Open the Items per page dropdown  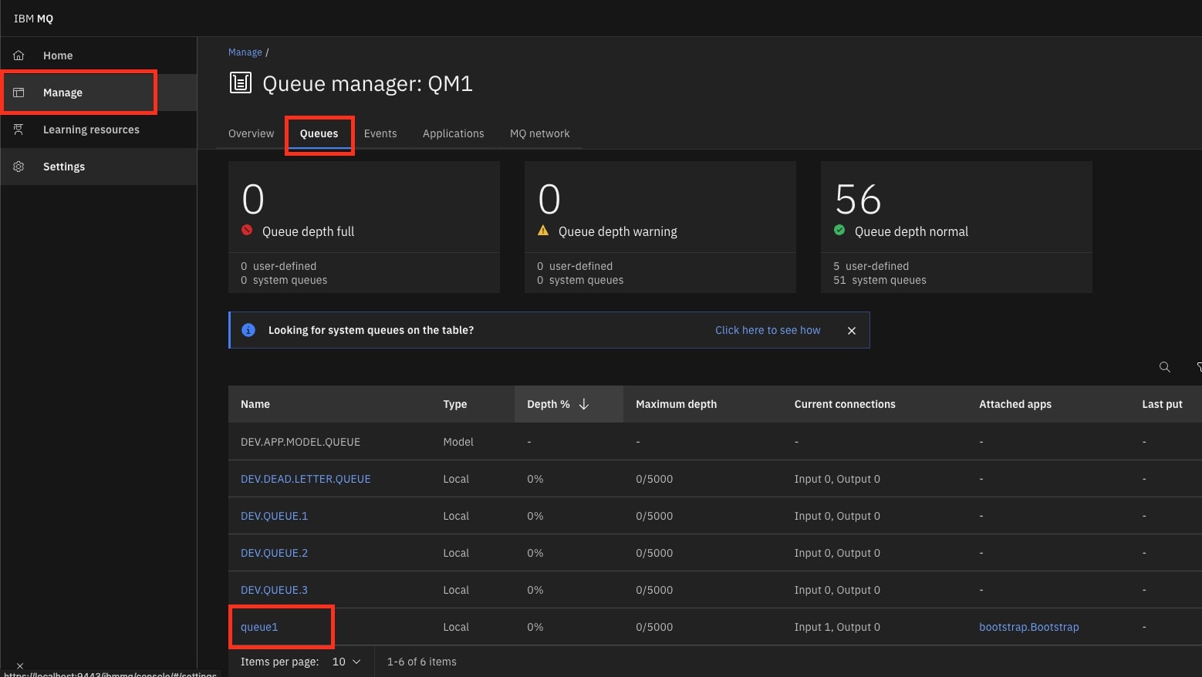(x=346, y=662)
